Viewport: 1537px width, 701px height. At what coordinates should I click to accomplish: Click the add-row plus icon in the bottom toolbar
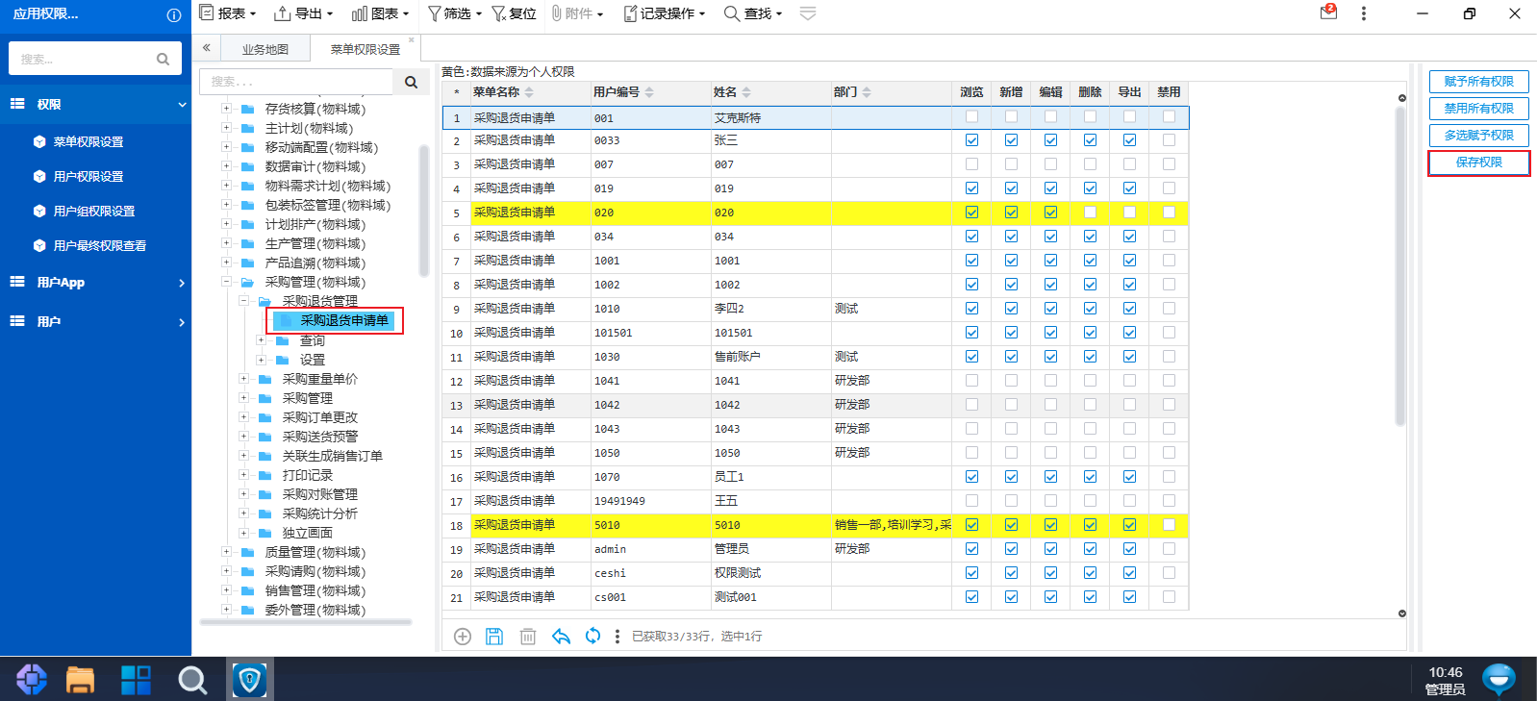[x=463, y=637]
